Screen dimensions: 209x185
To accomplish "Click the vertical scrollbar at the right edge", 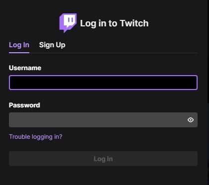I will tap(208, 92).
